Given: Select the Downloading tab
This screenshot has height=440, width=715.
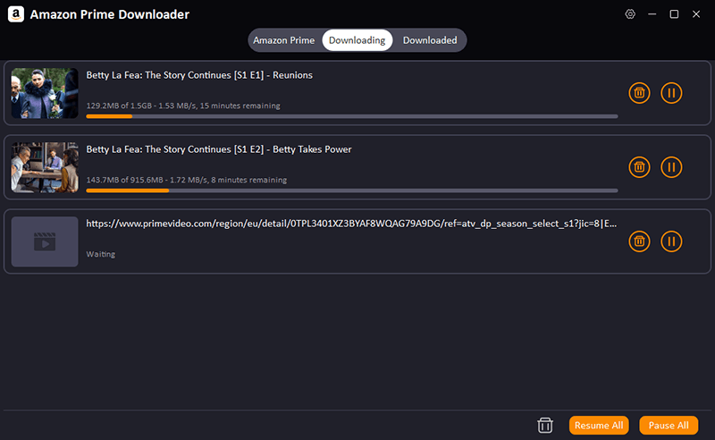Looking at the screenshot, I should coord(357,40).
